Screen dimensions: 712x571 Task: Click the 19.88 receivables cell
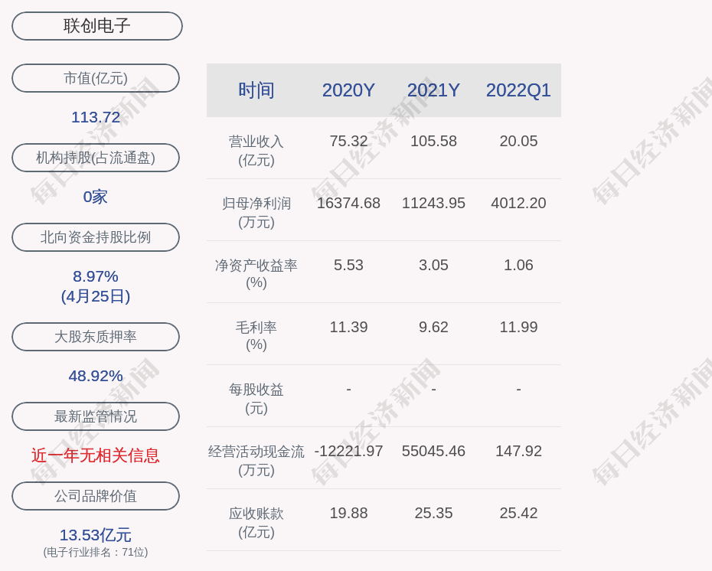coord(349,513)
